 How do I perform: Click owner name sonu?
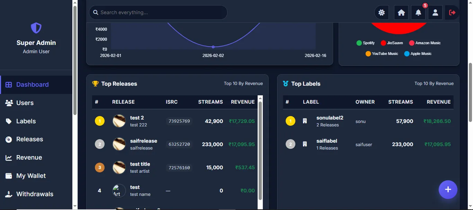tap(360, 121)
